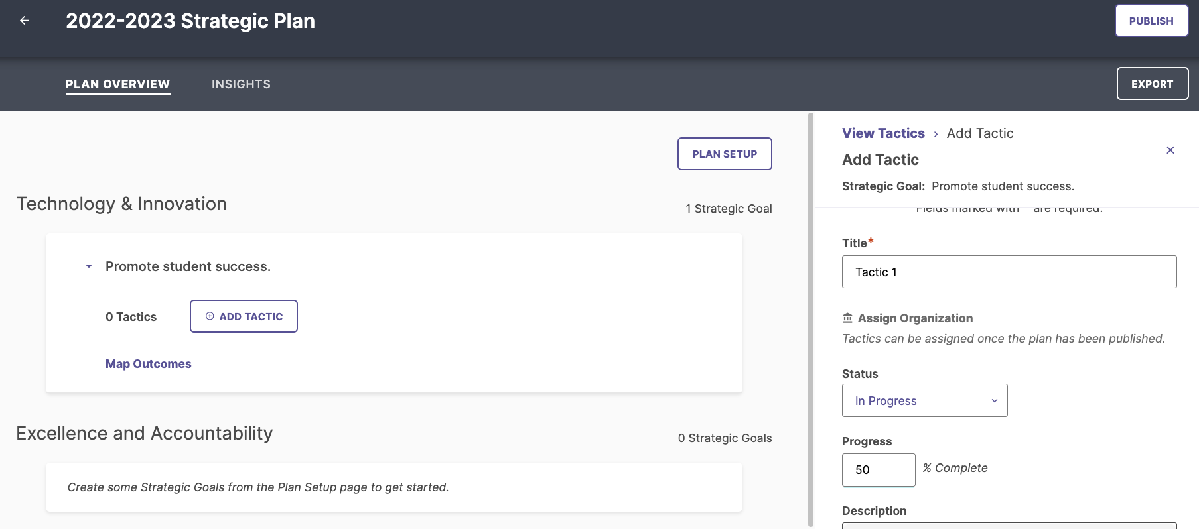The height and width of the screenshot is (529, 1199).
Task: Click the % Complete label
Action: tap(955, 468)
